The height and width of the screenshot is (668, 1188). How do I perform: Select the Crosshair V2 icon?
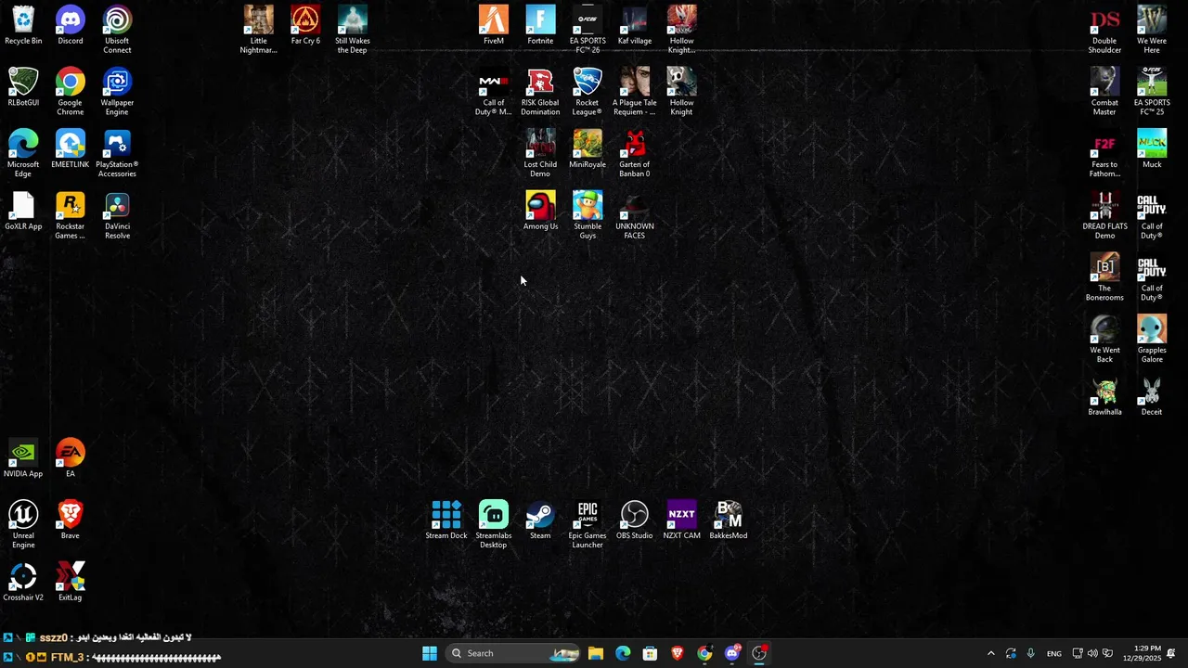click(23, 583)
